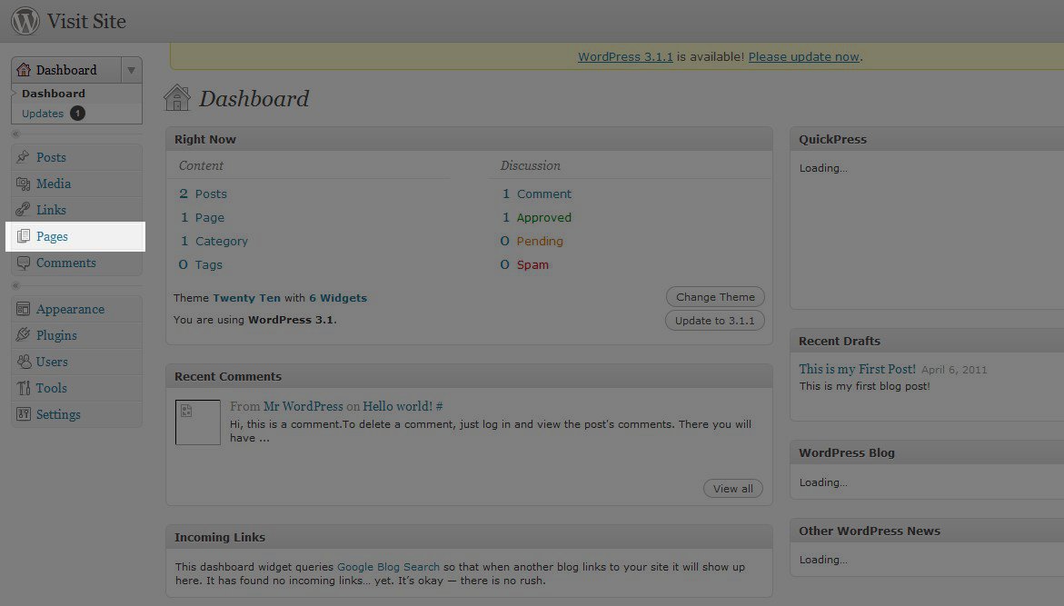Click the WordPress 3.1.1 link in notice
The image size is (1064, 606).
[625, 57]
